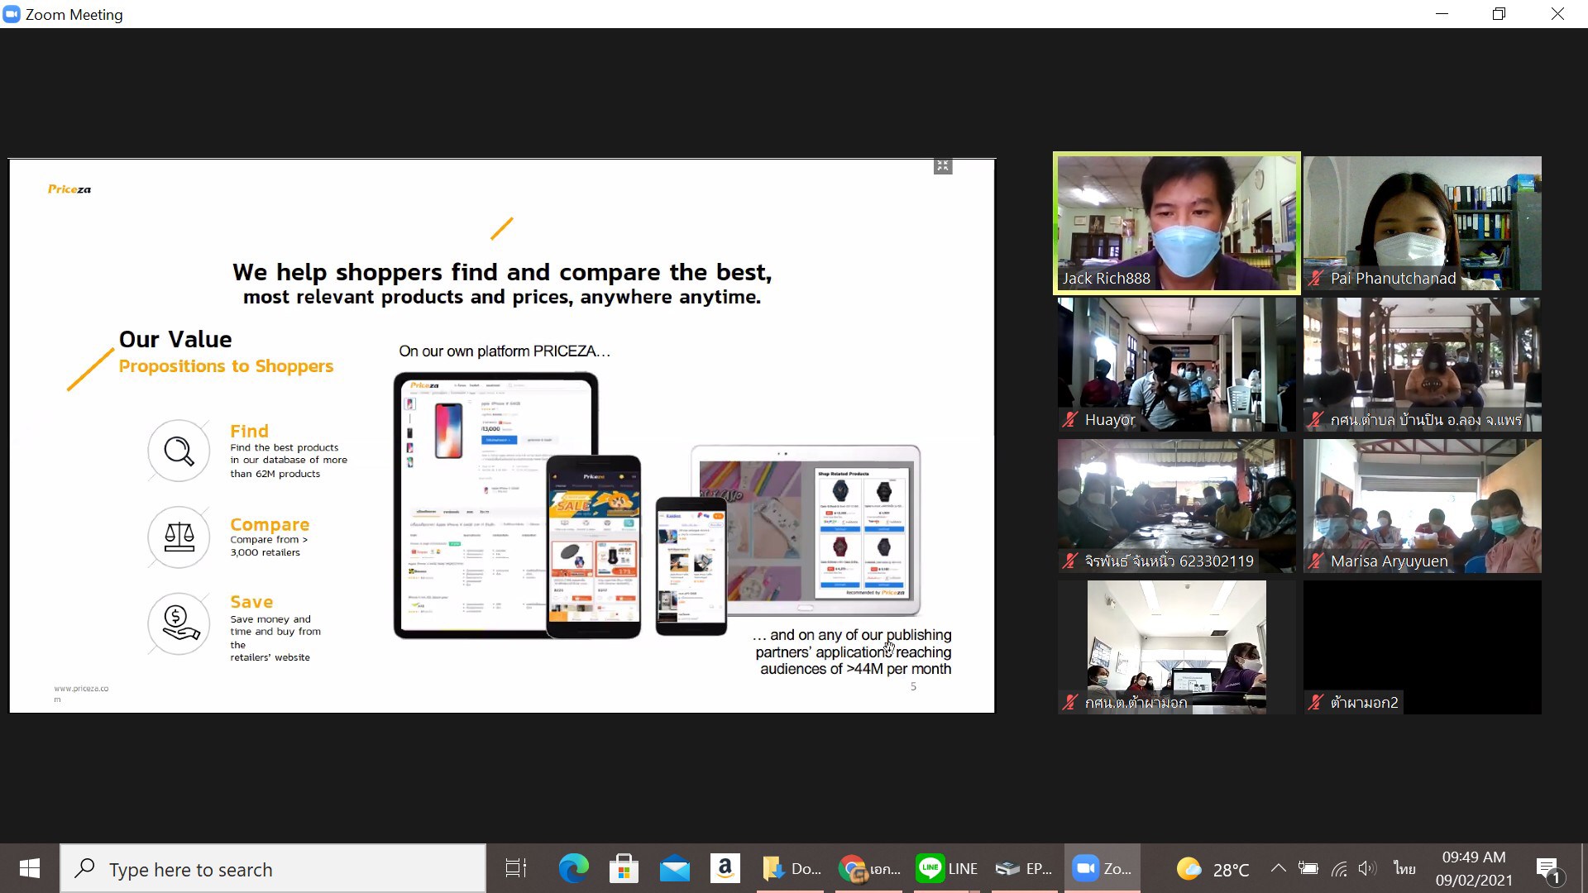
Task: Select the Huayor participant video tile
Action: [1176, 364]
